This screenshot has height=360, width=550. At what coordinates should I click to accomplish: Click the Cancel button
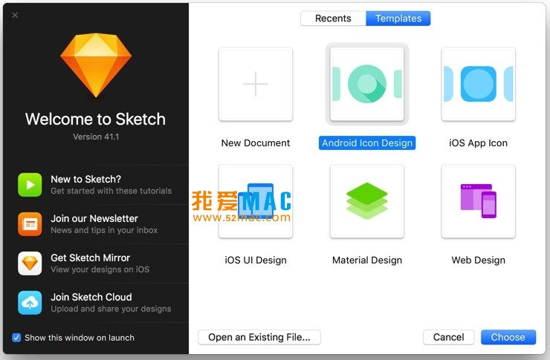click(449, 337)
